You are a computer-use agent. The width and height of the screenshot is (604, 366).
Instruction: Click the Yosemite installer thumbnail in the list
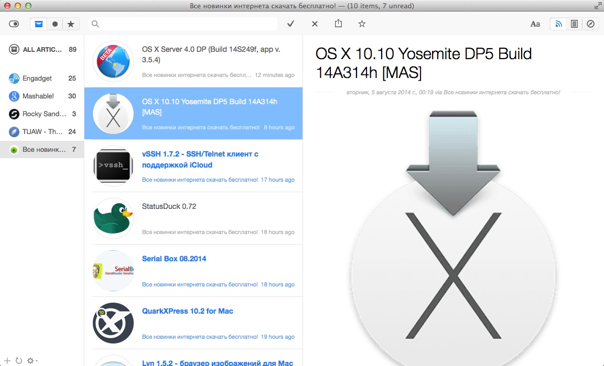coord(113,114)
